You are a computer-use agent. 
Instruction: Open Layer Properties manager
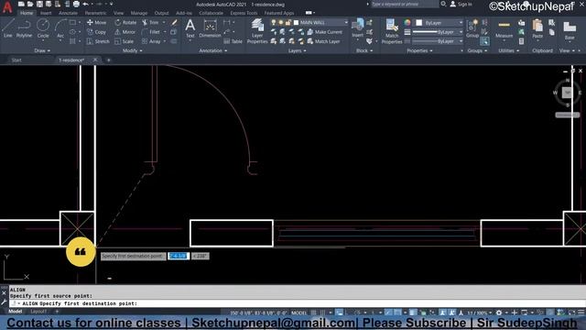point(257,31)
